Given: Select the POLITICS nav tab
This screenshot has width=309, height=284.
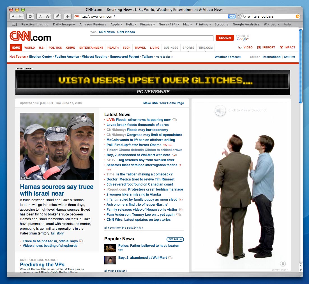Looking at the screenshot, I should coord(55,48).
